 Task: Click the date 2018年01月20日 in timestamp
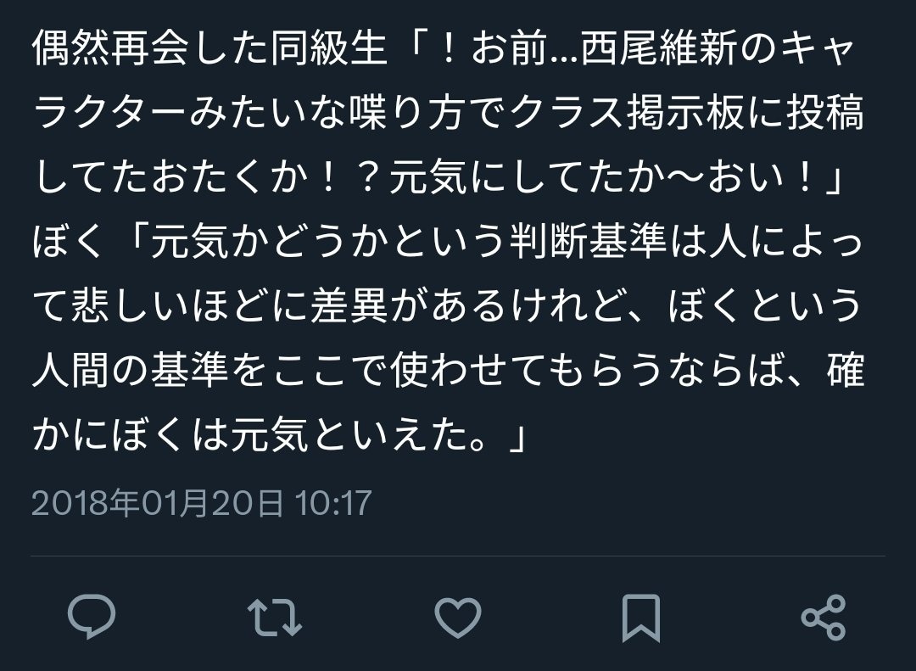[158, 503]
